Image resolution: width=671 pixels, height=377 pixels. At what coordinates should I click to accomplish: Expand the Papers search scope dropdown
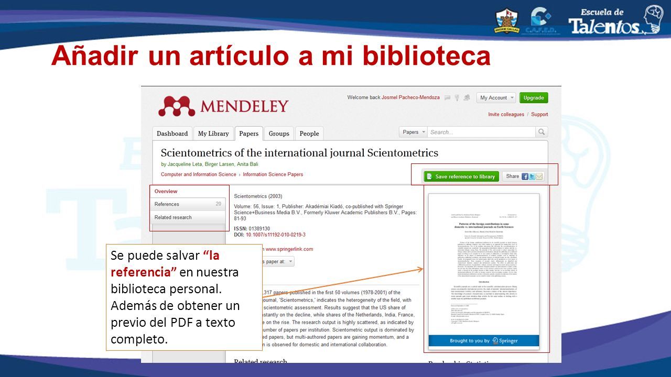tap(413, 132)
